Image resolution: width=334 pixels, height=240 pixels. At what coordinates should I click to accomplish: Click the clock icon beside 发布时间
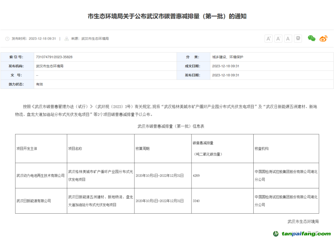click(7, 39)
